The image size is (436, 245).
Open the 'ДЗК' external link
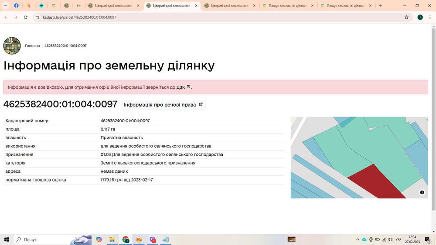click(x=183, y=87)
